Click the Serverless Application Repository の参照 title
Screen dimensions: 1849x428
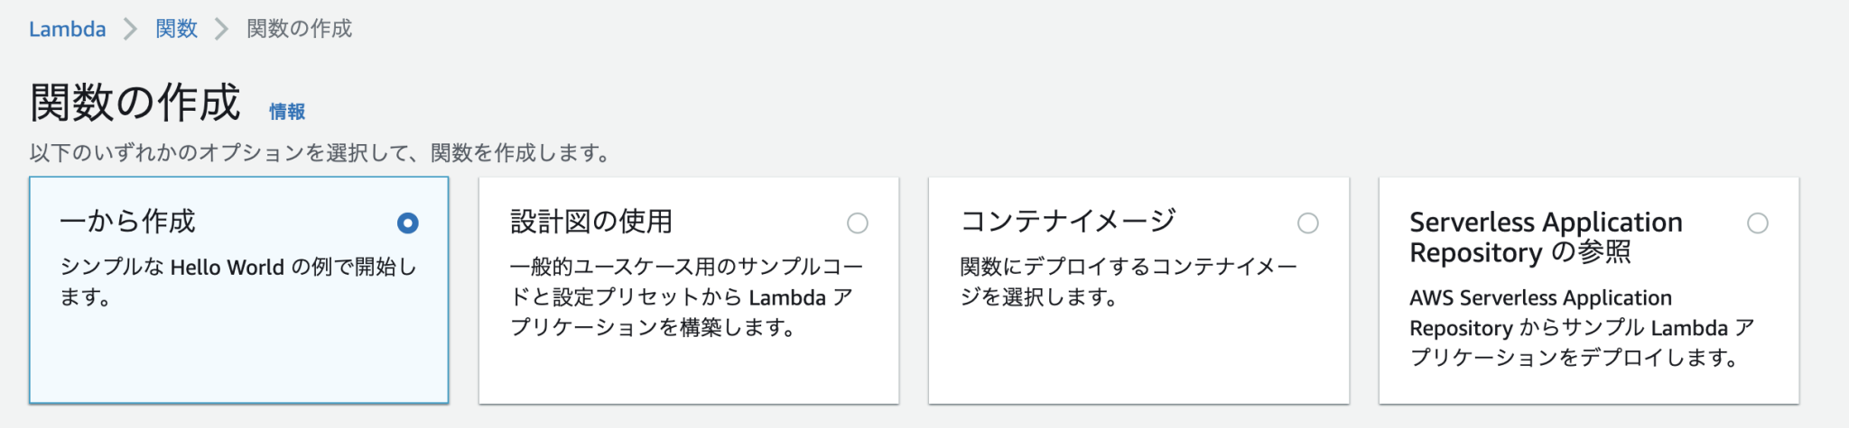coord(1545,237)
